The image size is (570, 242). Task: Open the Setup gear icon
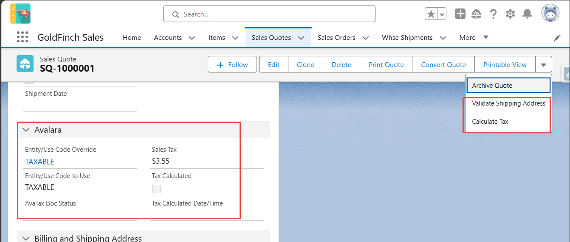coord(510,14)
